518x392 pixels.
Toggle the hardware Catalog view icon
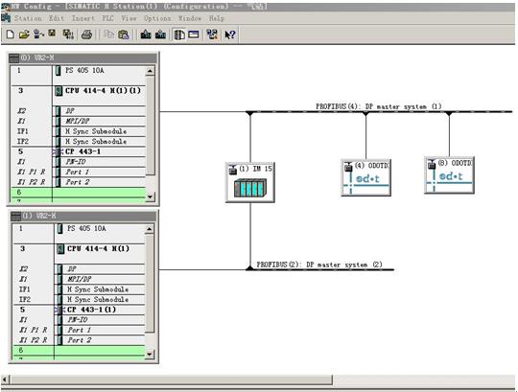coord(179,35)
